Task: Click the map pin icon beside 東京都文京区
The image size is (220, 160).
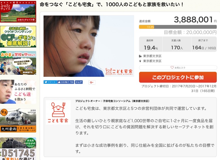Action: tap(140, 61)
